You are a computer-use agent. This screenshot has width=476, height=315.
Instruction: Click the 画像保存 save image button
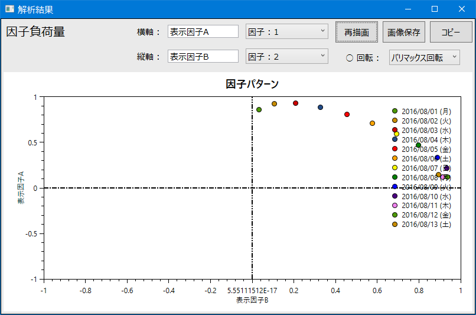[x=404, y=32]
